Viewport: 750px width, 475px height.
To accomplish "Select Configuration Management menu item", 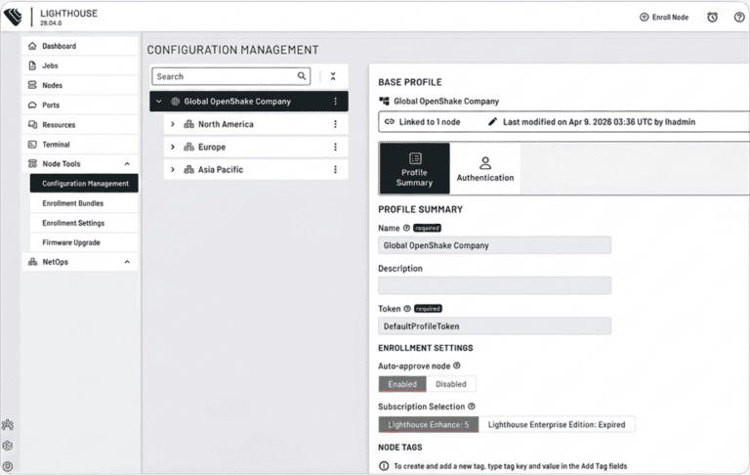I will [84, 184].
